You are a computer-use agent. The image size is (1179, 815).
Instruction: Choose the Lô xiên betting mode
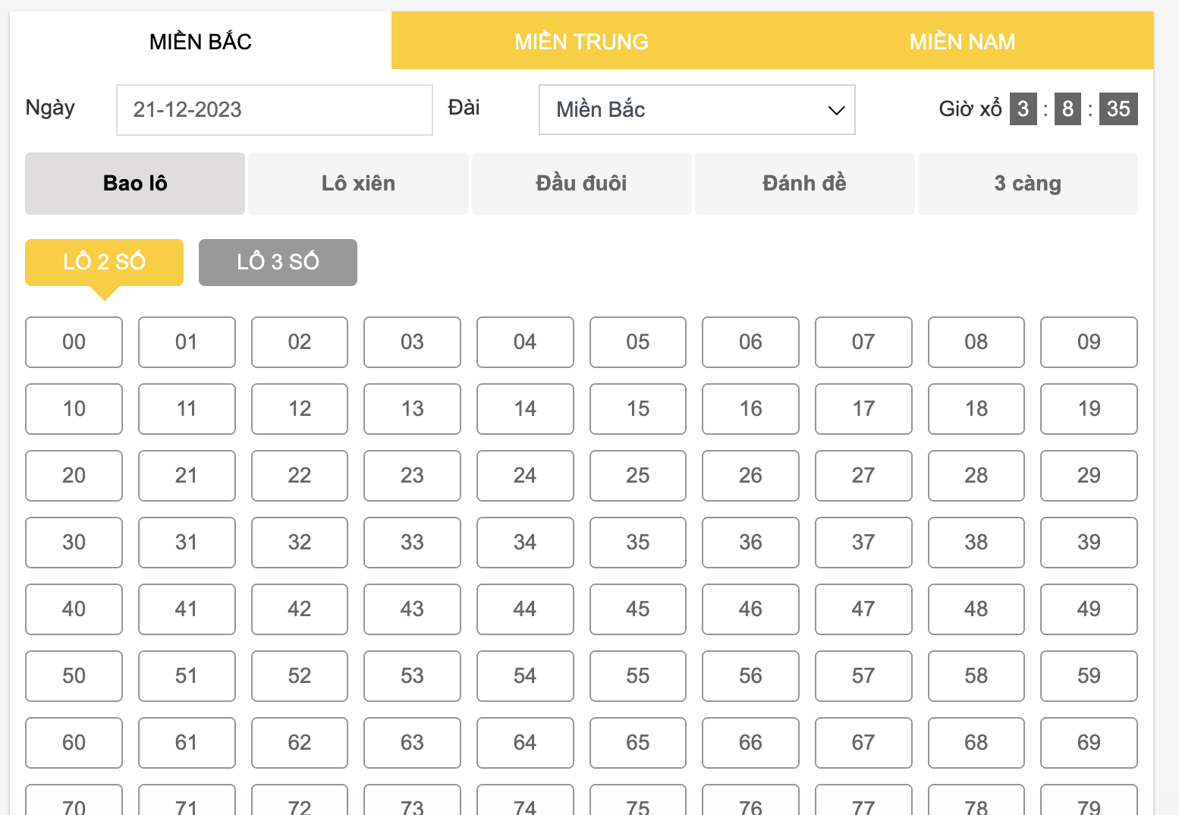pyautogui.click(x=358, y=183)
